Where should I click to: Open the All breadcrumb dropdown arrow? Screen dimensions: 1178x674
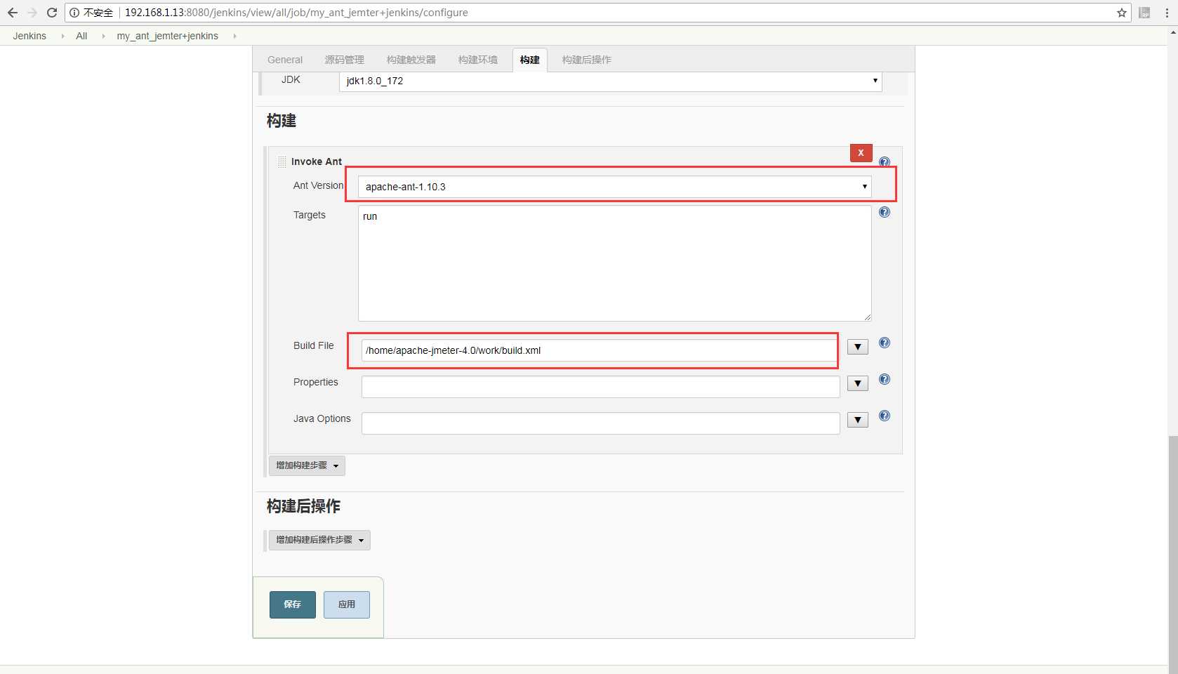[x=103, y=36]
